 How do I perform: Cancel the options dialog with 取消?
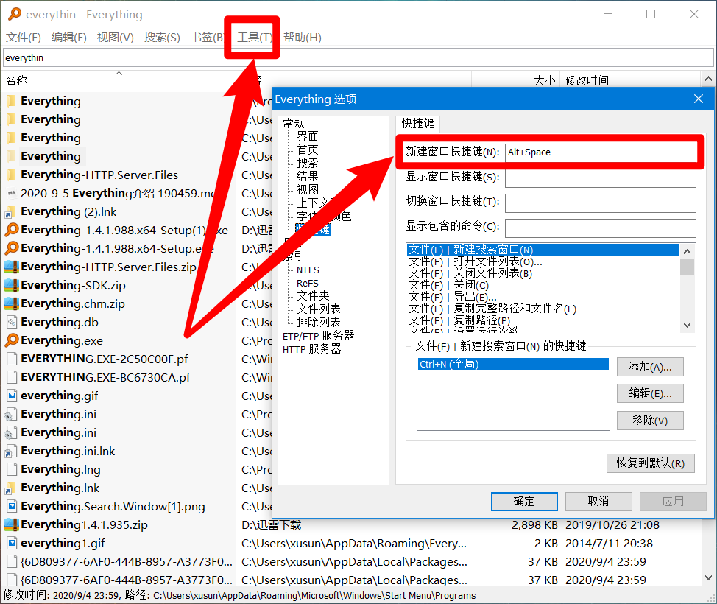point(598,502)
